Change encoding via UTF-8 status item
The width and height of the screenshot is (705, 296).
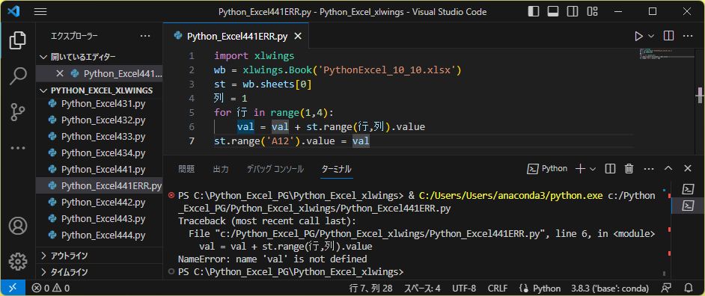464,289
